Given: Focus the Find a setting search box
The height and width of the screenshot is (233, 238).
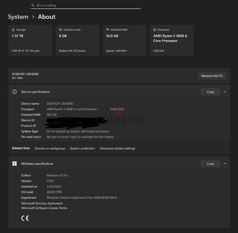Looking at the screenshot, I should (86, 5).
